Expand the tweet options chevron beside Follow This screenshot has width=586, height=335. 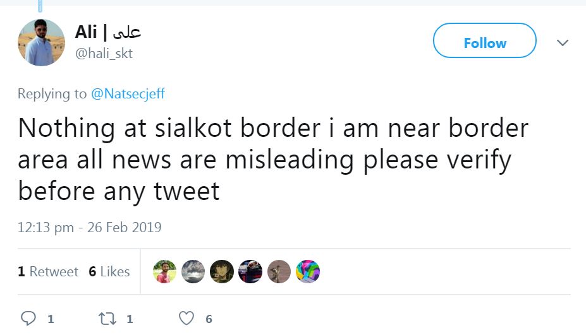(x=562, y=43)
